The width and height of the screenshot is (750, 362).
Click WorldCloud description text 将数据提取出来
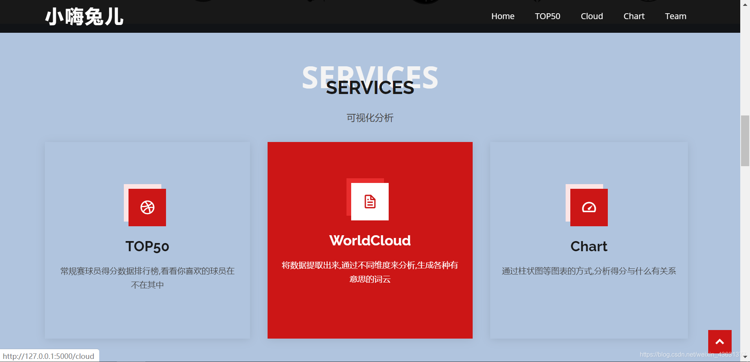[370, 272]
